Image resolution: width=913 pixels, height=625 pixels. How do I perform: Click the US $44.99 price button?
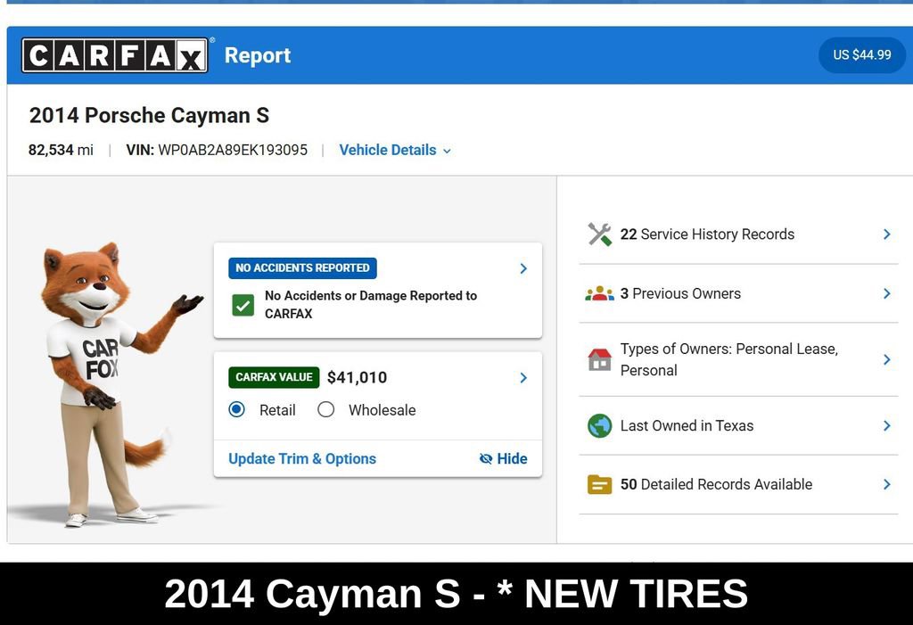coord(862,54)
